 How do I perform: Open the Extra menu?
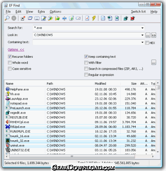[x=41, y=12]
